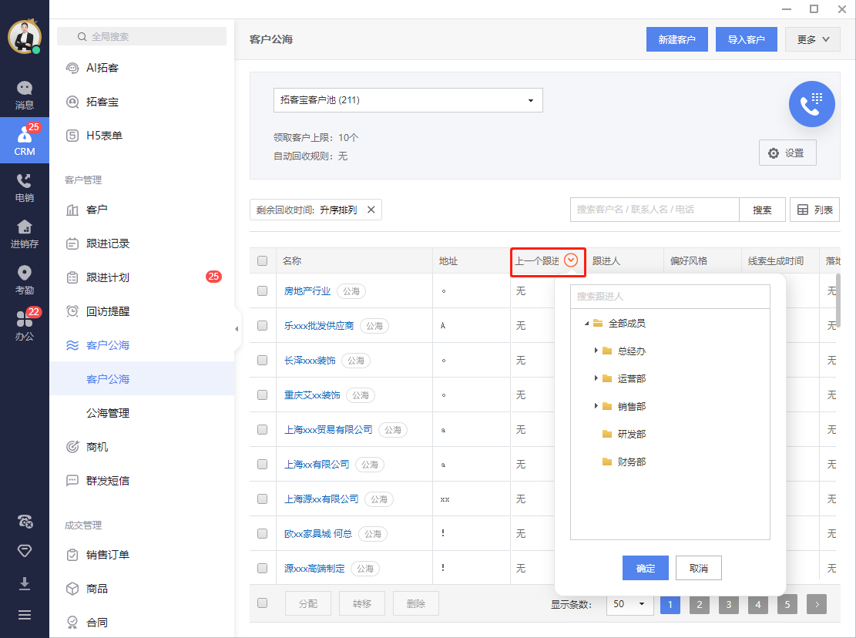Open the 电销 telesales module
Screen dimensions: 856x638
[25, 188]
